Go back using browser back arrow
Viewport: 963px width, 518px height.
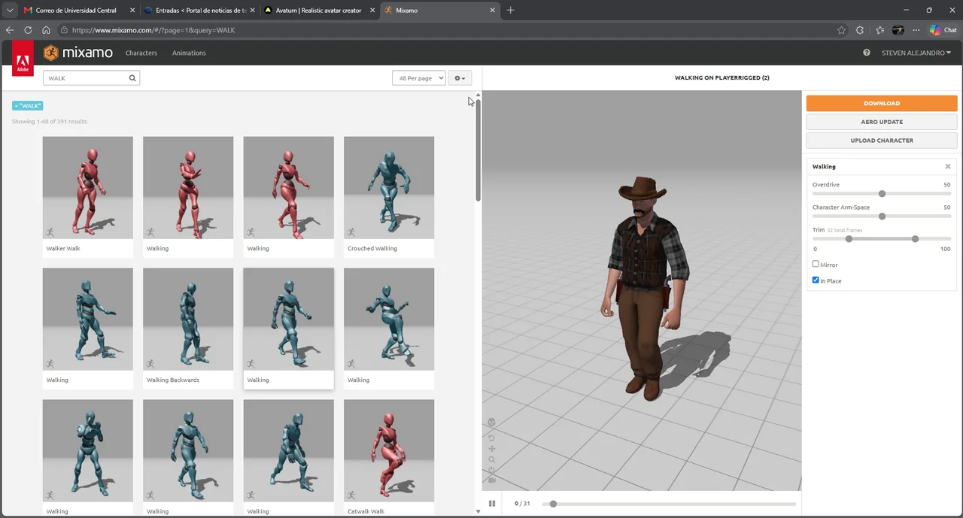(x=10, y=30)
